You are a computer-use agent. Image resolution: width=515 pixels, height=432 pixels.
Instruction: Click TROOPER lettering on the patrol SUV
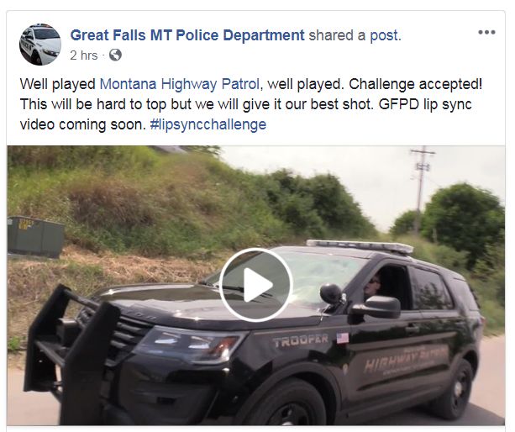pos(301,341)
